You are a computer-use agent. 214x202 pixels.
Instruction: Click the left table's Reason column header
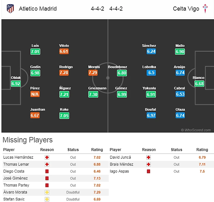(x=47, y=150)
